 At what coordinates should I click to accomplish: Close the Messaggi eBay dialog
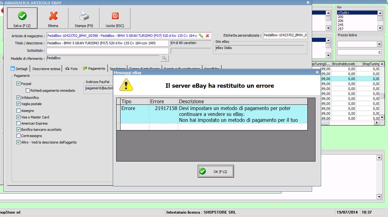pos(317,72)
